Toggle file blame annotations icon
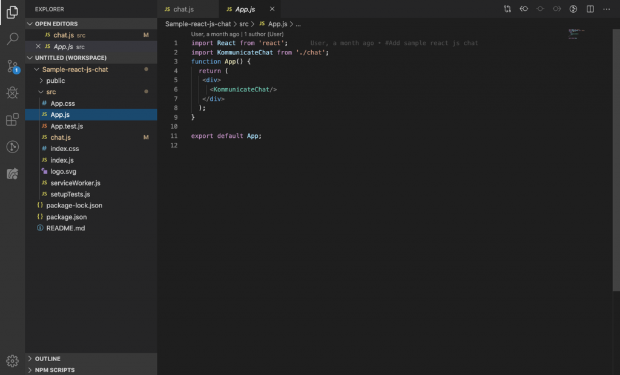 574,9
